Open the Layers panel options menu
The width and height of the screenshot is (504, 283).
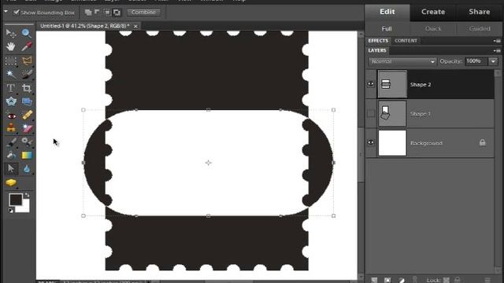(x=497, y=50)
